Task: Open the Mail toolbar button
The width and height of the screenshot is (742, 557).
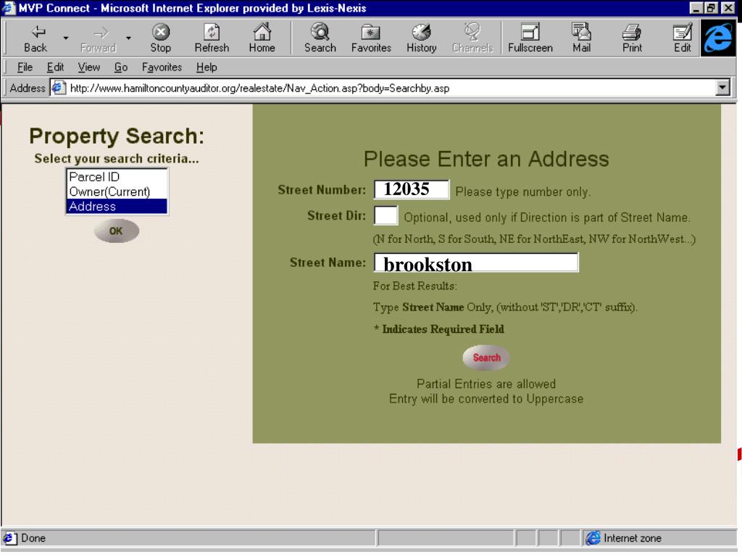Action: pyautogui.click(x=581, y=39)
